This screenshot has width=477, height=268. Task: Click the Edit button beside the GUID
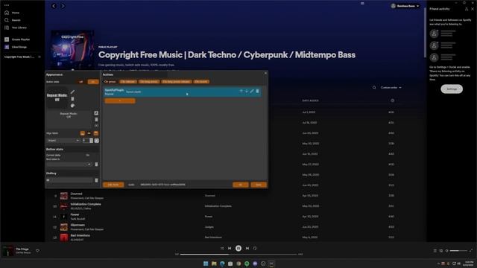tap(113, 185)
